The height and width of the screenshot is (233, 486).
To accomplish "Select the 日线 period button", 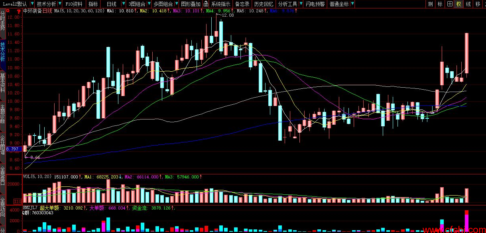I will (x=112, y=4).
